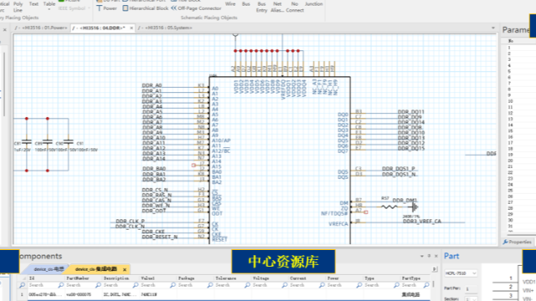Click the VREFCA pin label on the chip
The height and width of the screenshot is (301, 536).
338,224
